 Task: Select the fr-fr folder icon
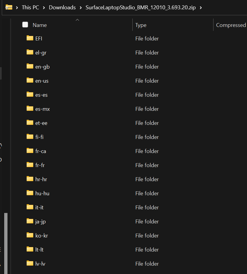30,165
